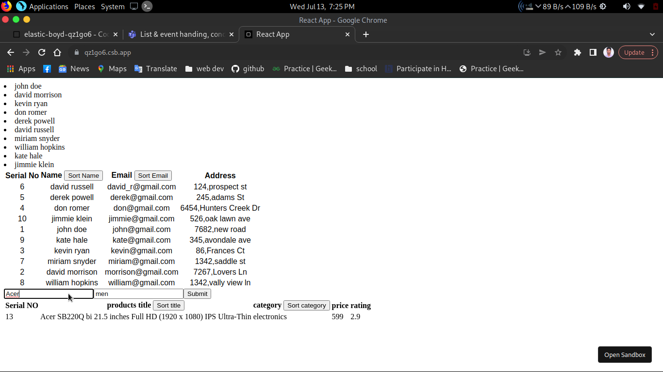Click the share page icon in address bar

(543, 52)
